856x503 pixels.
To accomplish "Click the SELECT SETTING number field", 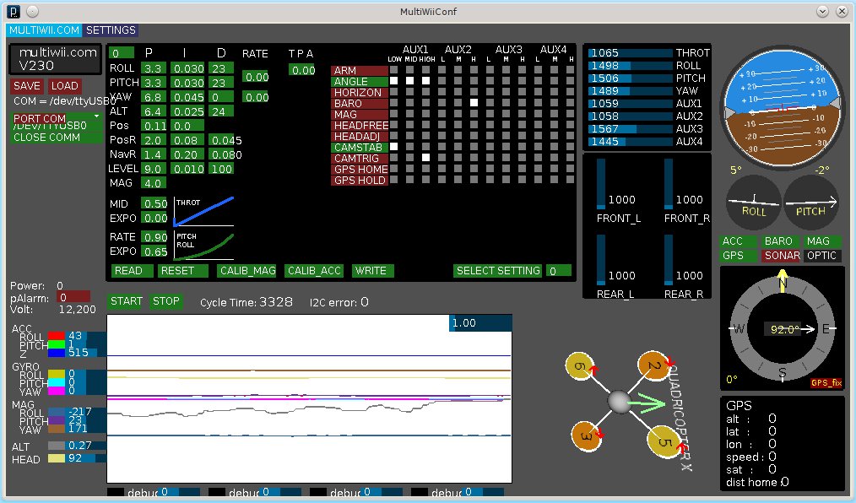I will click(558, 271).
